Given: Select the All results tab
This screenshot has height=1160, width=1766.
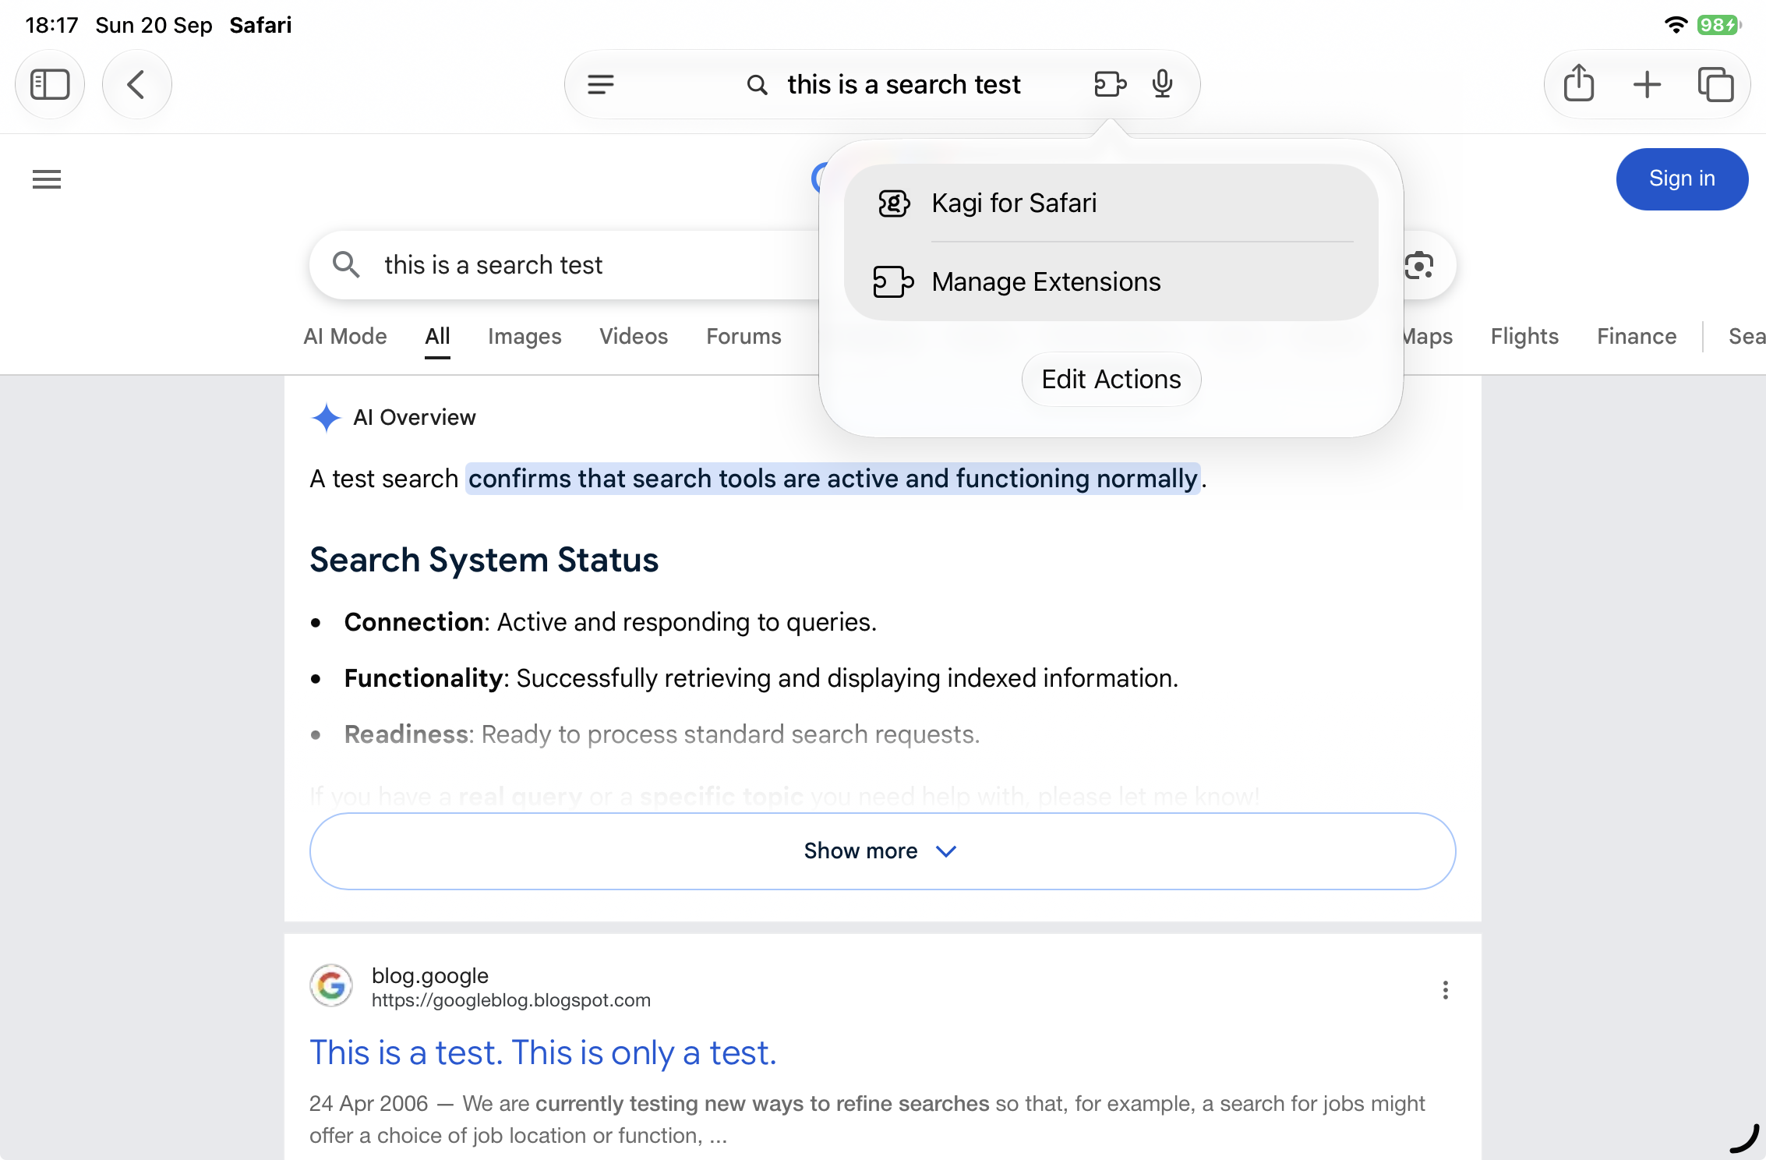Looking at the screenshot, I should (x=438, y=337).
